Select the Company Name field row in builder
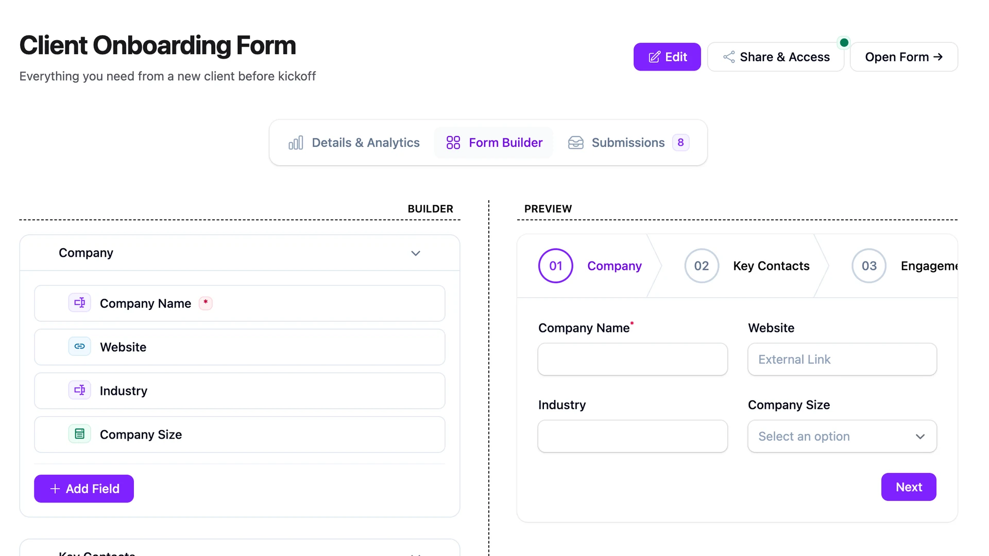This screenshot has height=556, width=989. pos(240,303)
